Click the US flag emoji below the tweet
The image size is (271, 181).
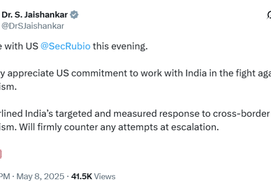pos(2,154)
